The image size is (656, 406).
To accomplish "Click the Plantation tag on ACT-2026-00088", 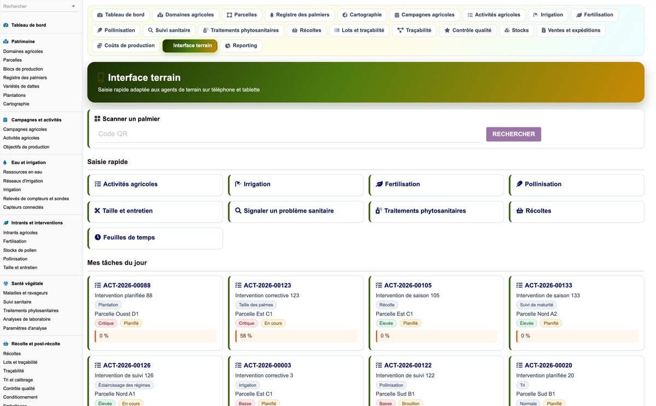I will (108, 305).
